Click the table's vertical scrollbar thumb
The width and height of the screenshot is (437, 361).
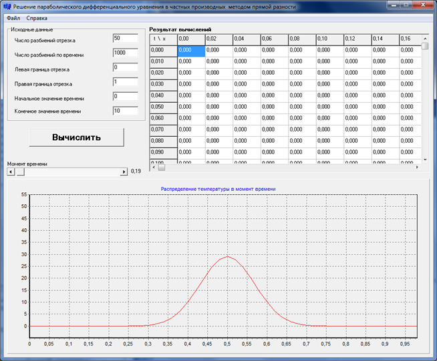point(425,46)
